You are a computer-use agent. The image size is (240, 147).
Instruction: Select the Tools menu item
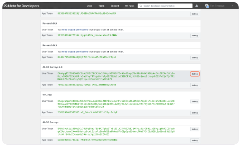tap(101, 6)
